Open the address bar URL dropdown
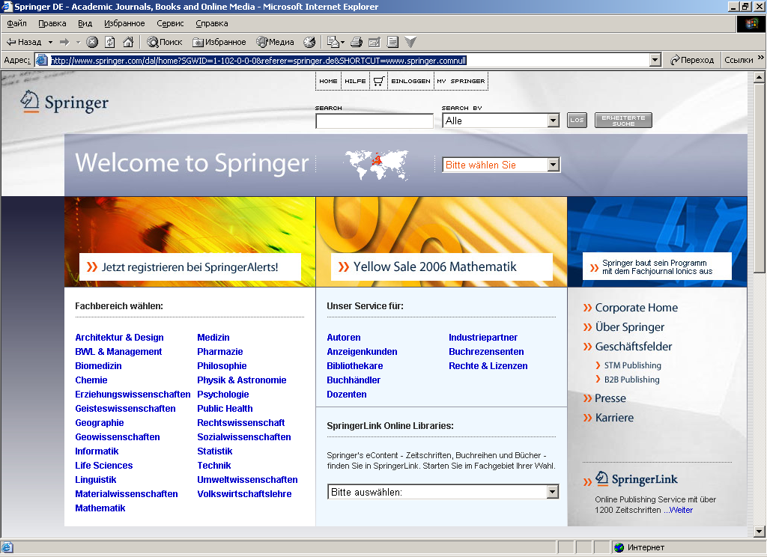The height and width of the screenshot is (557, 767). pyautogui.click(x=655, y=60)
